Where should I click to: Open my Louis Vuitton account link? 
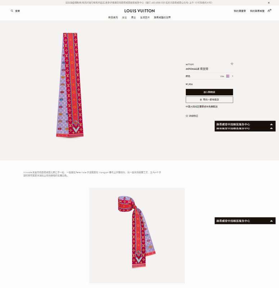(257, 11)
